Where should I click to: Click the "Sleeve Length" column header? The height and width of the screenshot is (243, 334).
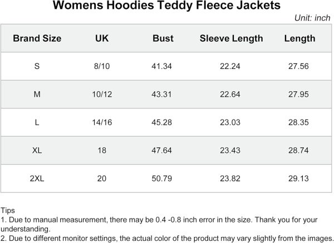231,39
